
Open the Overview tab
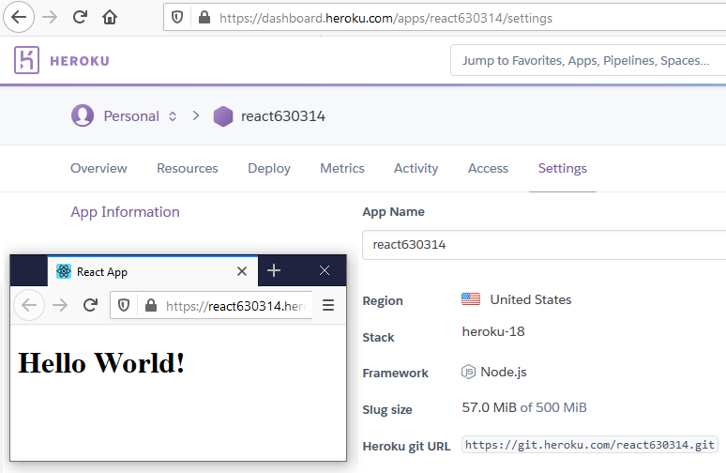tap(98, 168)
